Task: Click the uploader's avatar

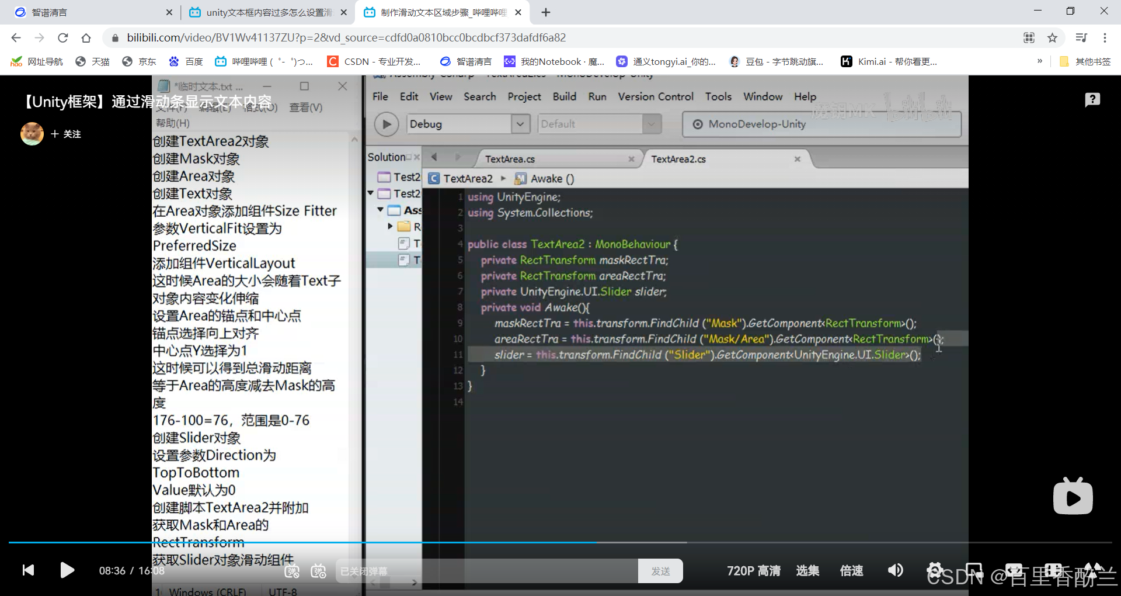Action: [32, 134]
